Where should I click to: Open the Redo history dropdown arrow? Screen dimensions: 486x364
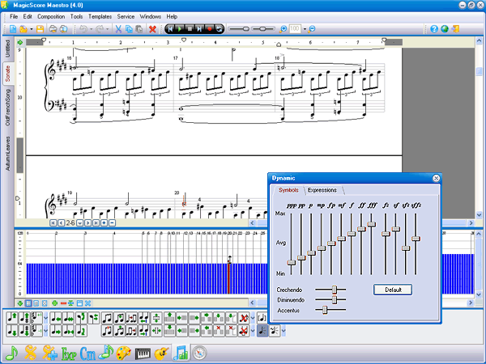(x=108, y=29)
